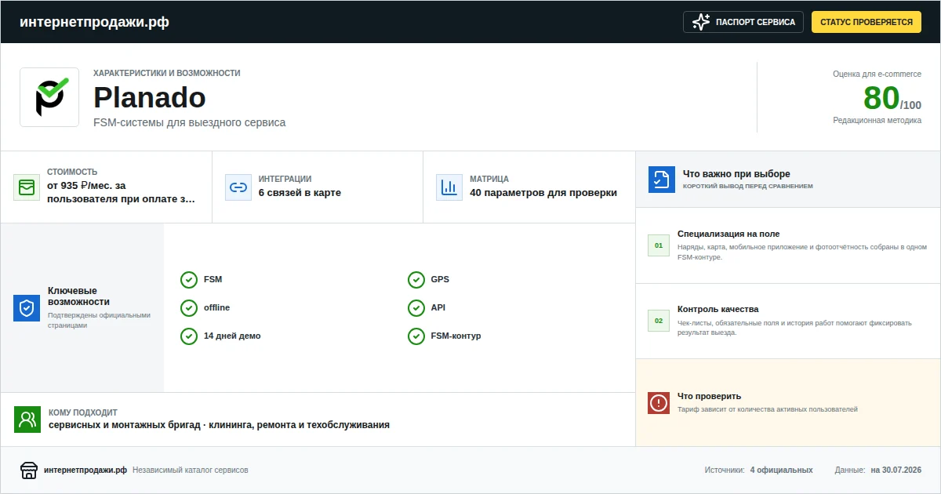Click 'Независимый каталог сервисов' footer text
Screen dimensions: 941x494
(191, 470)
